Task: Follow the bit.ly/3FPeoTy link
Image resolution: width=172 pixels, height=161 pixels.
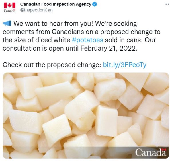Action: pos(124,65)
